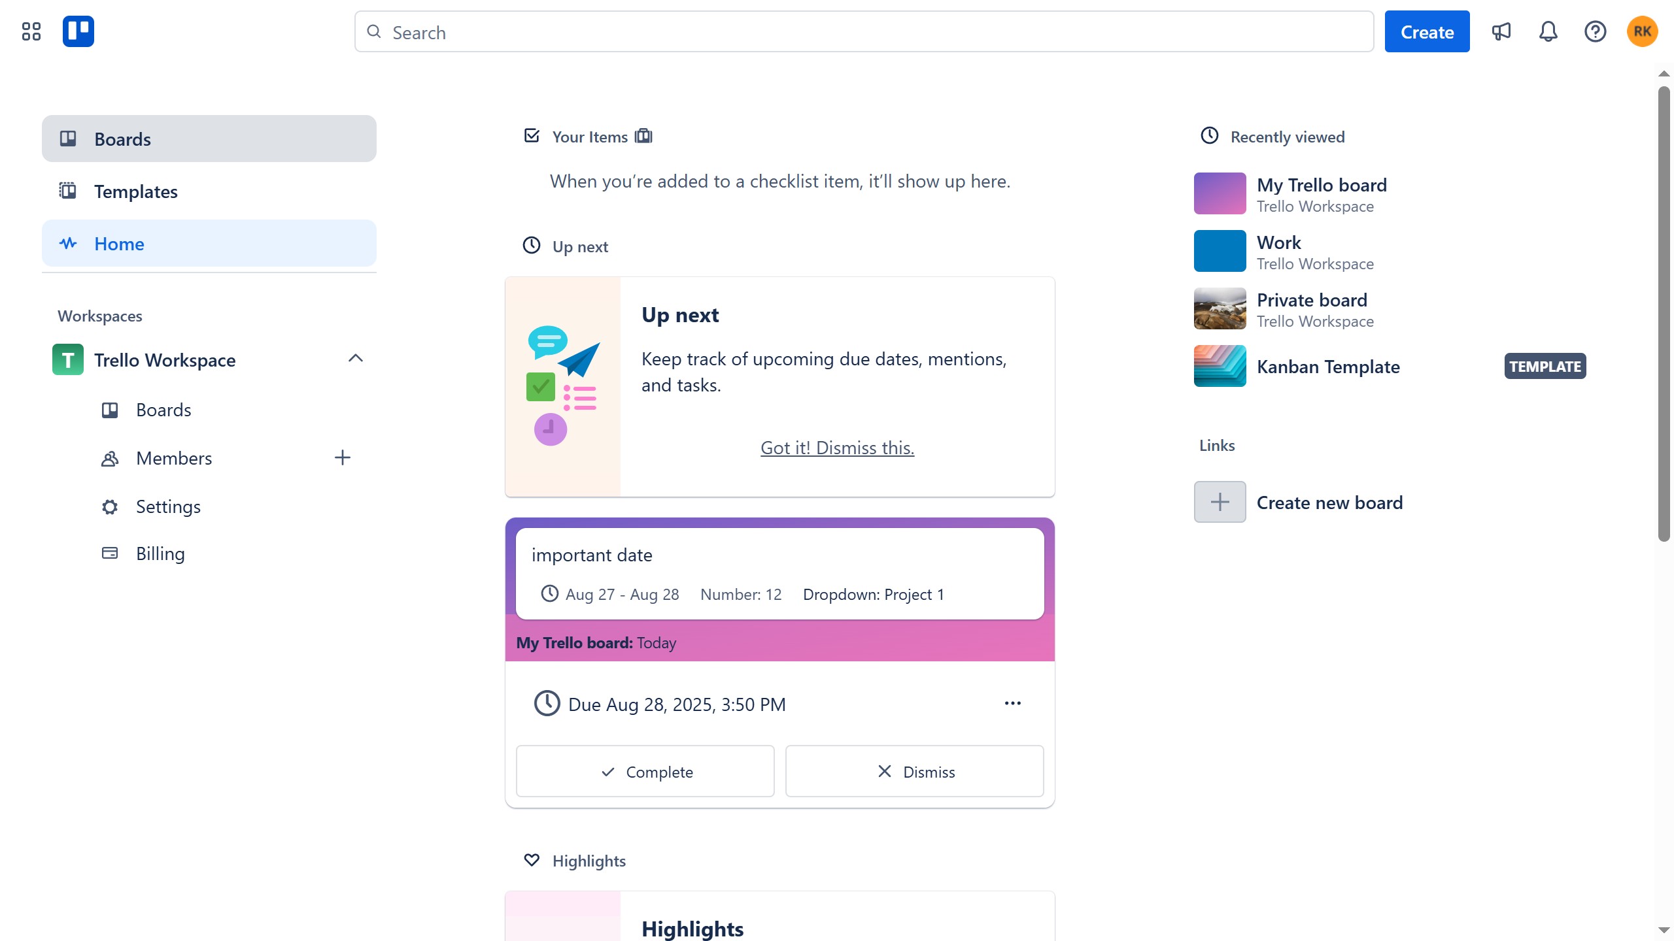This screenshot has height=941, width=1674.
Task: Click Number: 12 field text
Action: click(x=741, y=594)
